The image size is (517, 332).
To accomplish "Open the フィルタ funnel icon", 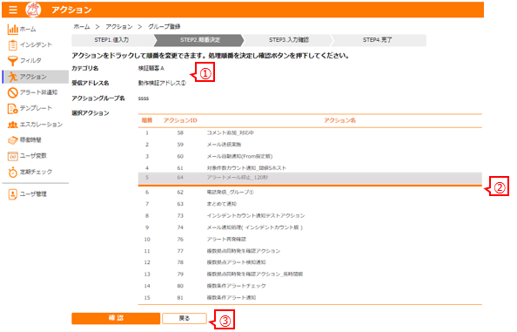I will [12, 61].
